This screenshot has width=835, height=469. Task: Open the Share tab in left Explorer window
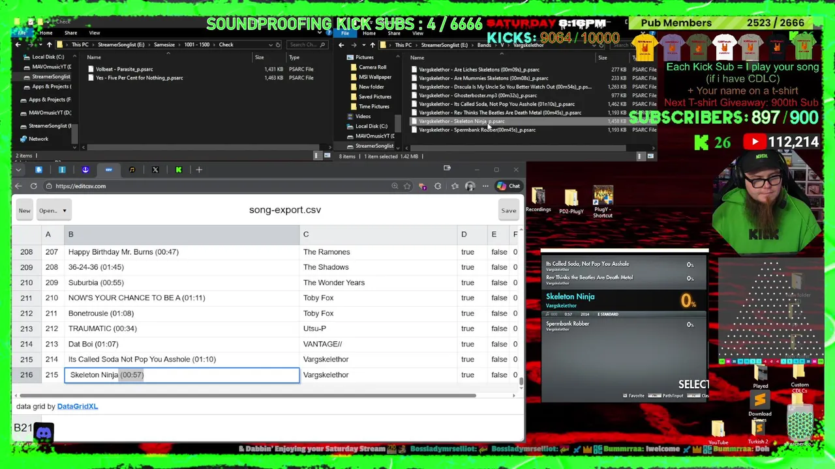coord(70,33)
